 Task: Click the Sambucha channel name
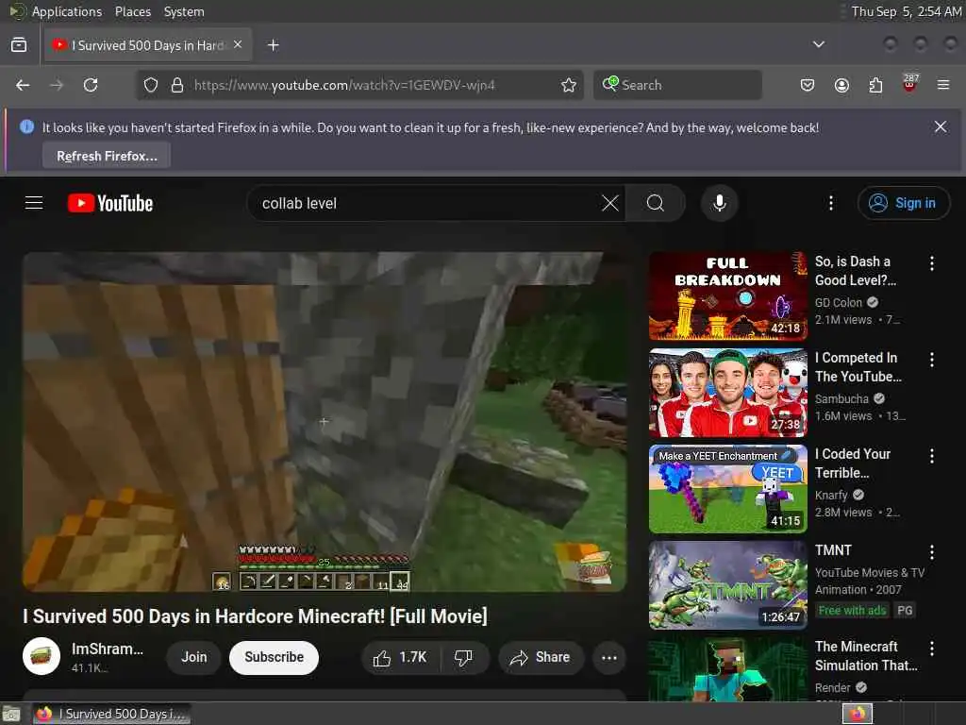tap(841, 398)
